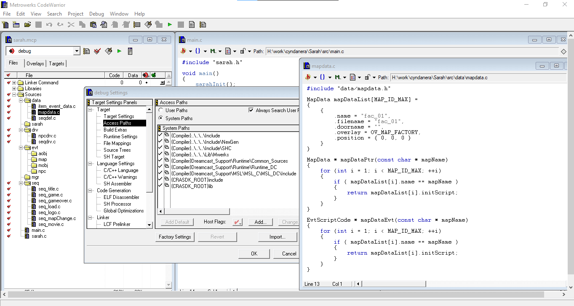Select Build Extras settings panel
The height and width of the screenshot is (306, 574).
coord(115,130)
